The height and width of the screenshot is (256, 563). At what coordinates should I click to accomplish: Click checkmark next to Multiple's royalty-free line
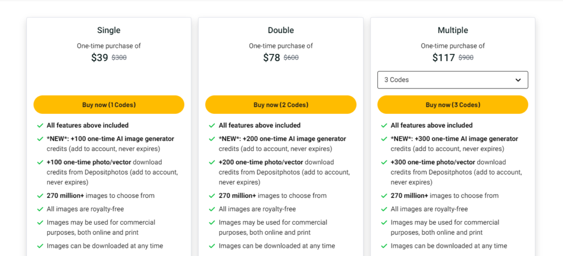point(384,209)
